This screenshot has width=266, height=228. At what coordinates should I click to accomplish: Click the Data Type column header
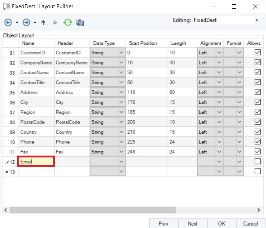[104, 43]
